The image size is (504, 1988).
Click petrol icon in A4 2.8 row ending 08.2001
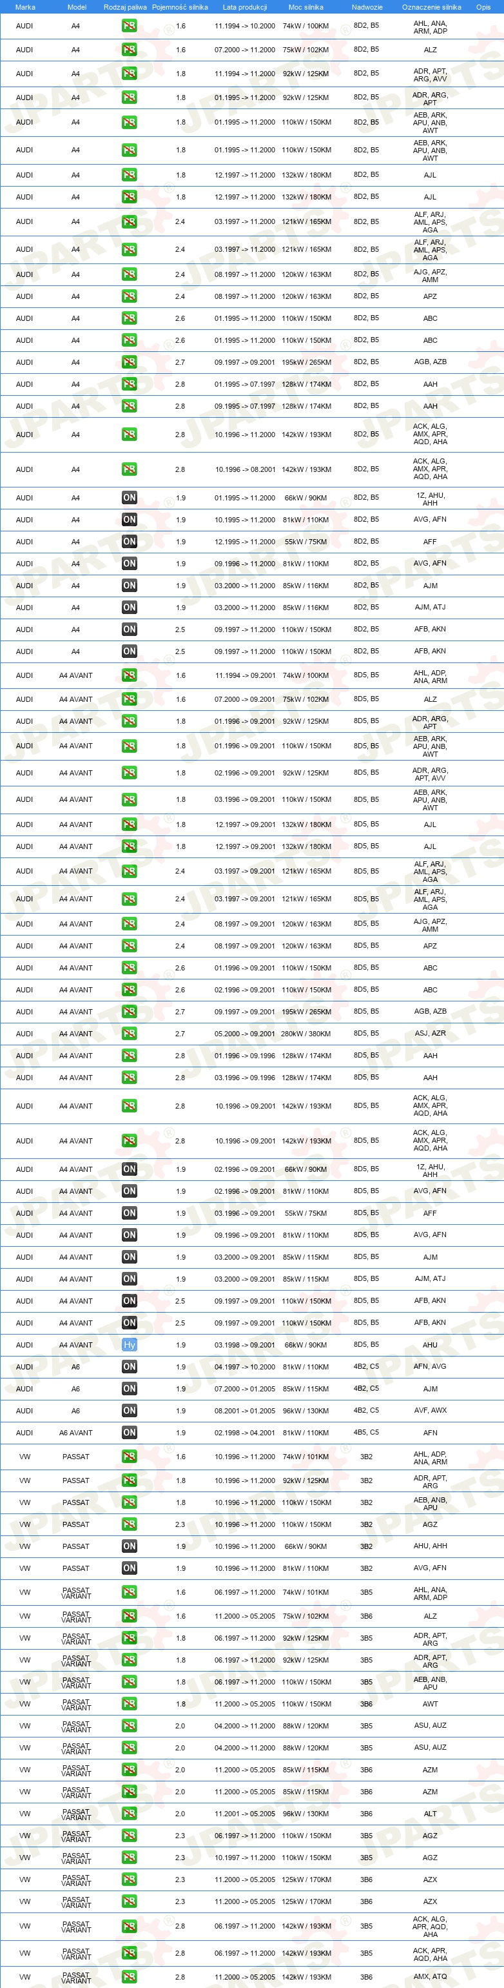tap(129, 469)
